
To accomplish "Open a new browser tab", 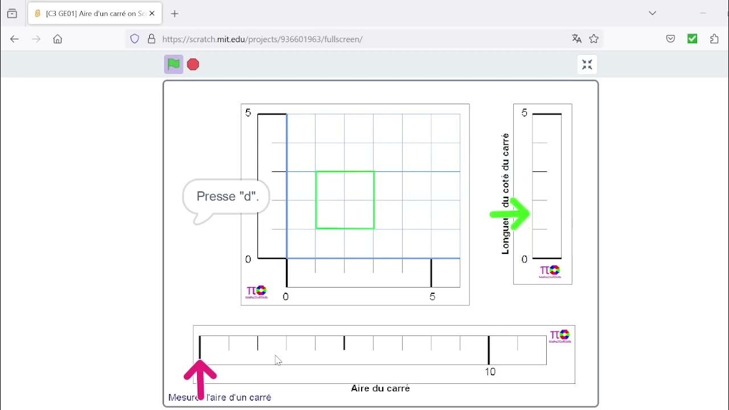I will 175,13.
